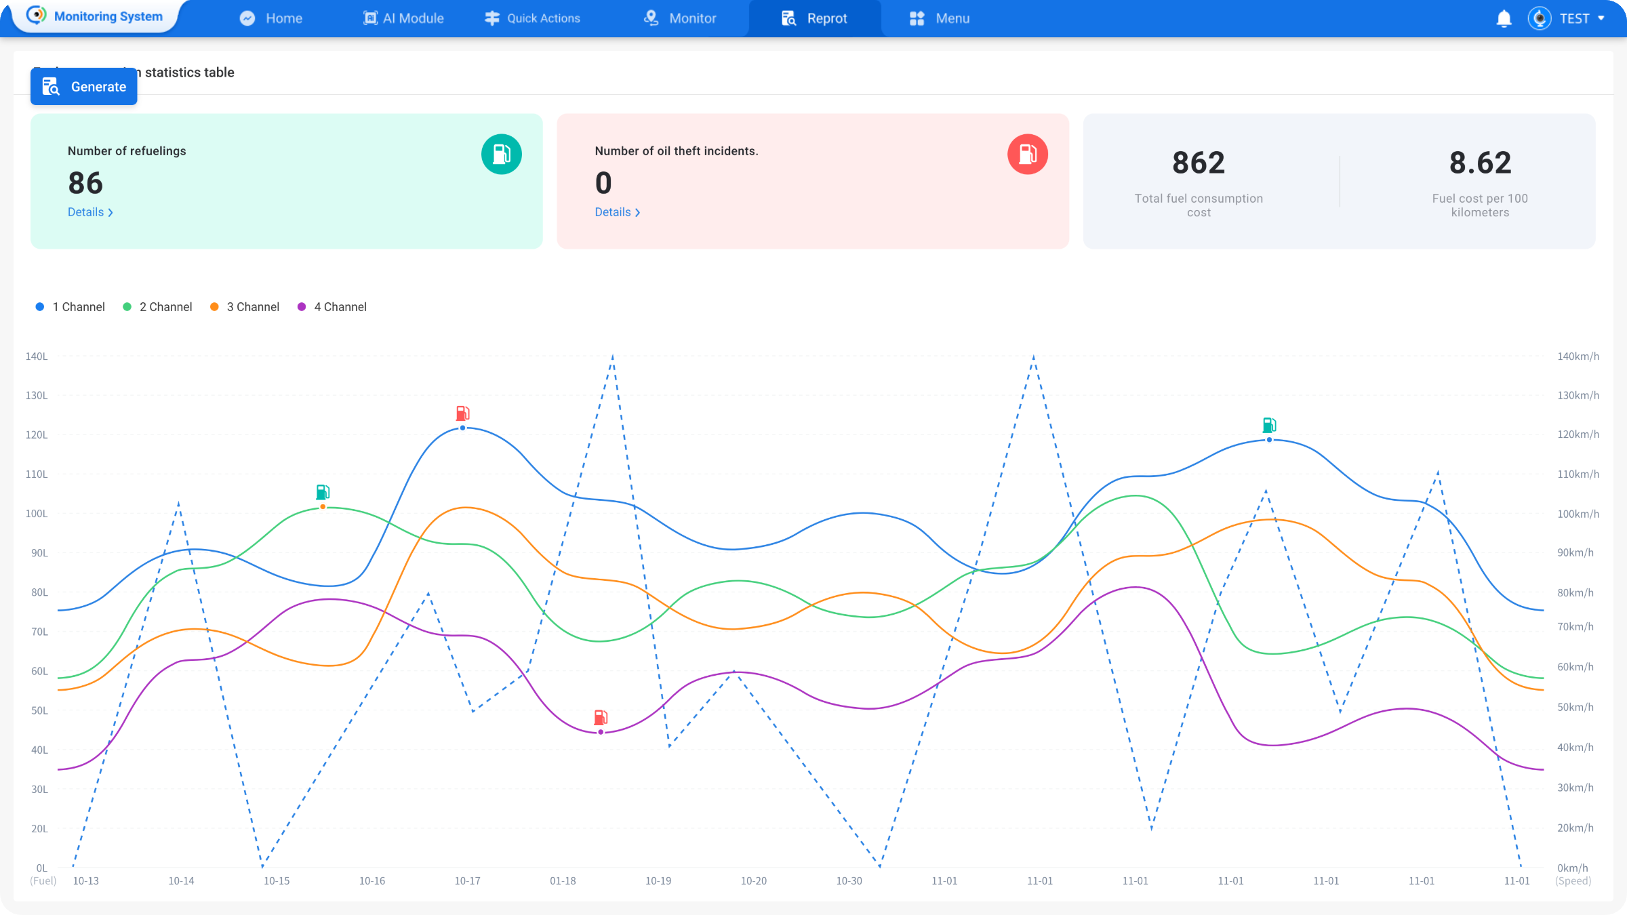Viewport: 1627px width, 915px height.
Task: Click teal fuel marker on green line peak
Action: [323, 492]
